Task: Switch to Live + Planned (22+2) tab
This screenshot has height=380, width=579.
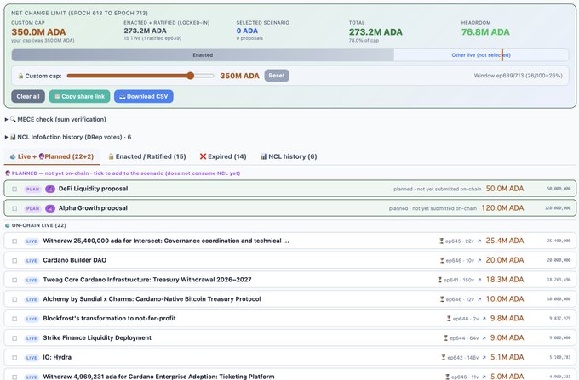Action: click(52, 156)
